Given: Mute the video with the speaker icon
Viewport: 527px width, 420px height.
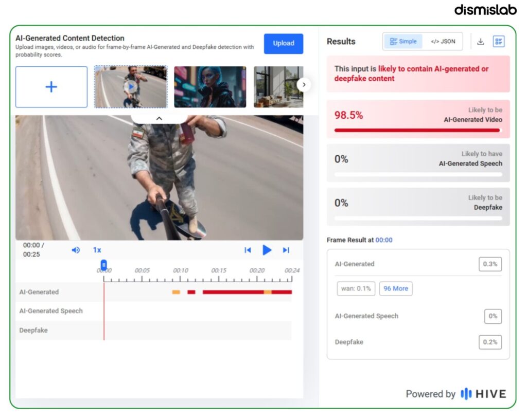Looking at the screenshot, I should (x=76, y=250).
